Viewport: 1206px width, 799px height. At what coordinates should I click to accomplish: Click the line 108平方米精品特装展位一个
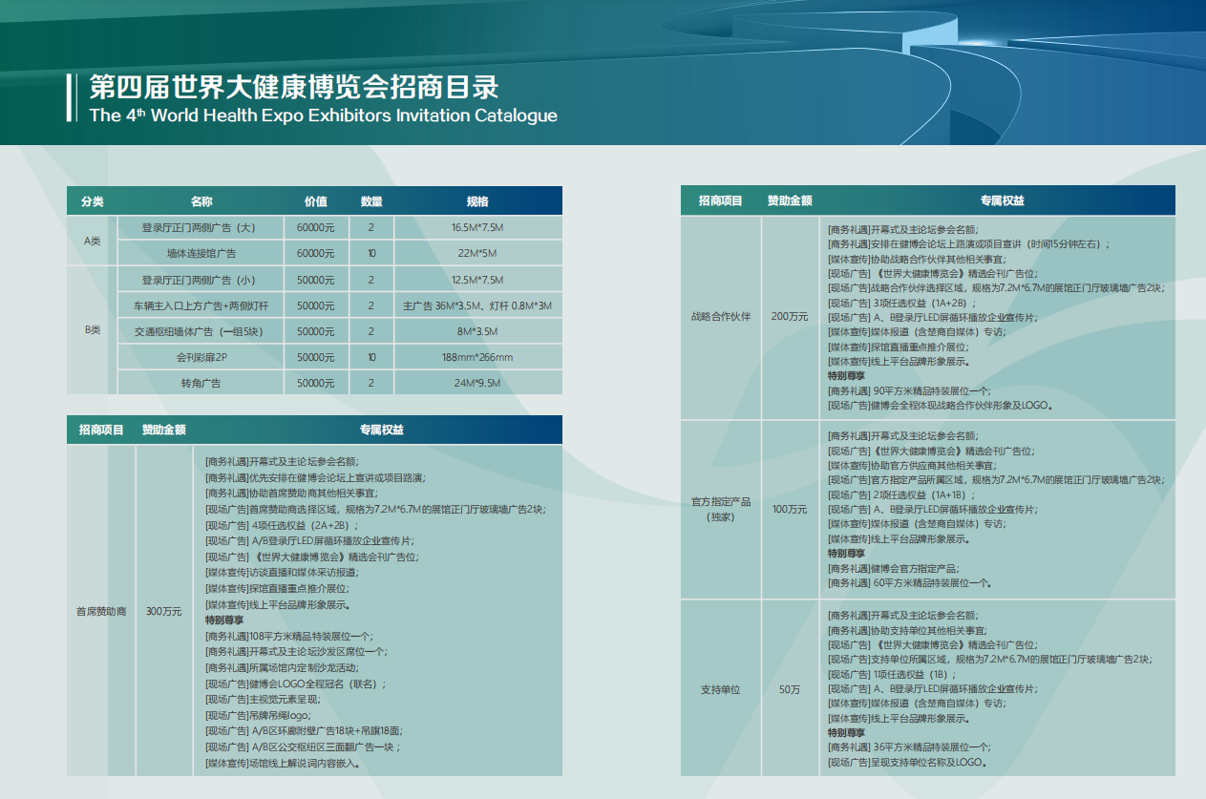click(289, 636)
